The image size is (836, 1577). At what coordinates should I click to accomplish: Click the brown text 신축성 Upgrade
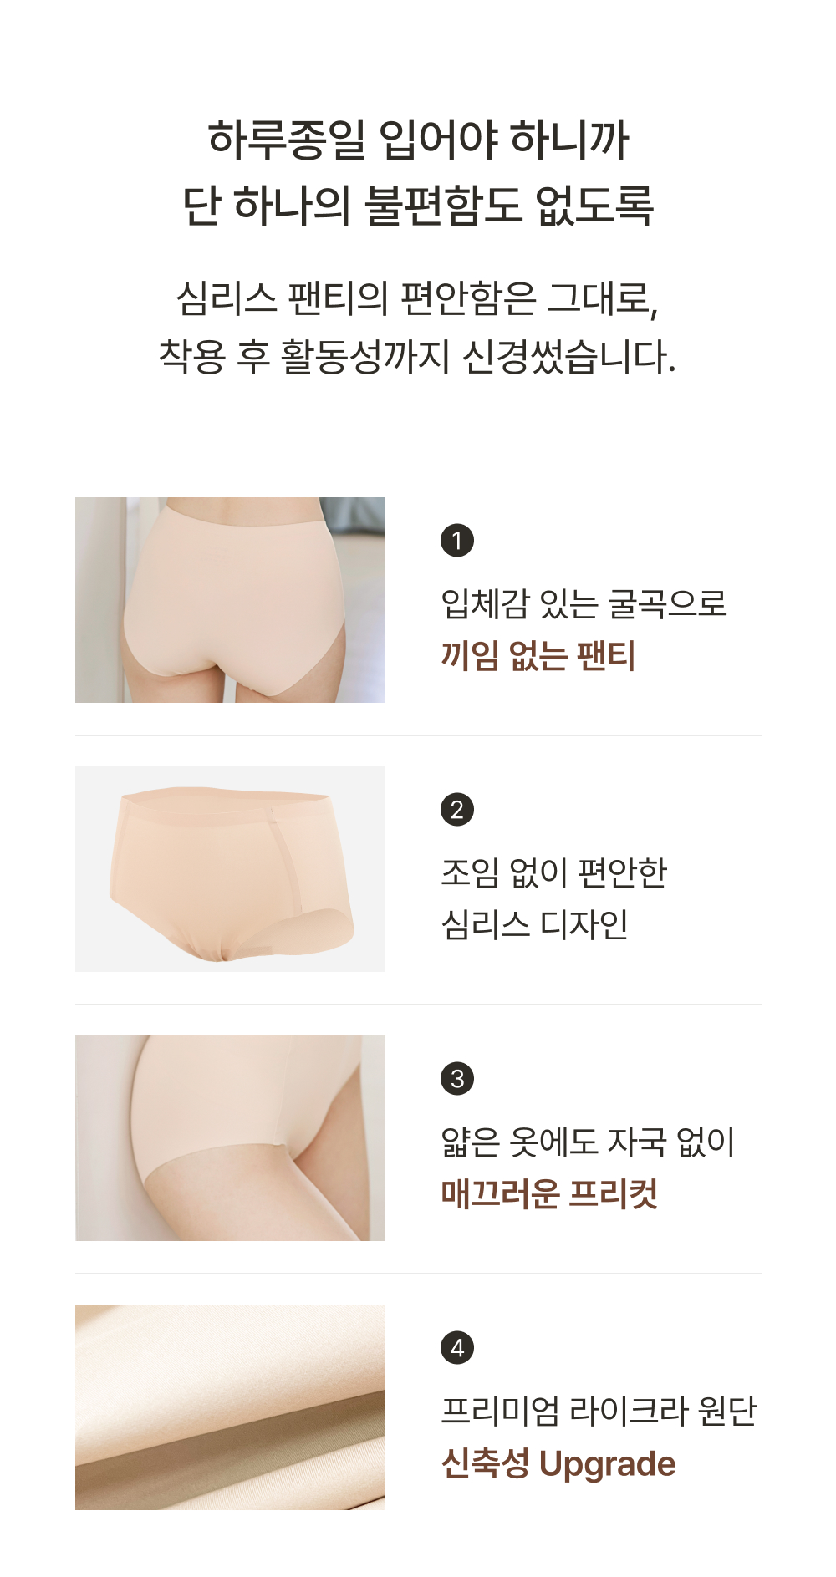pyautogui.click(x=558, y=1463)
